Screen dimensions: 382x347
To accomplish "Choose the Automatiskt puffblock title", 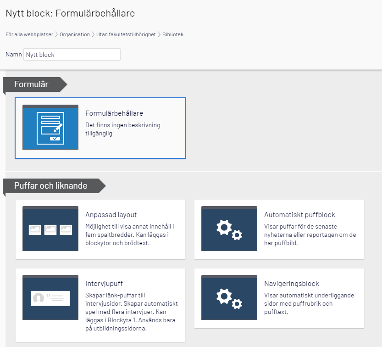I will 299,215.
